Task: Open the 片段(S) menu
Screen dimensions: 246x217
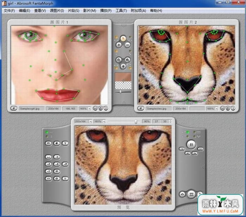Action: tap(73, 11)
